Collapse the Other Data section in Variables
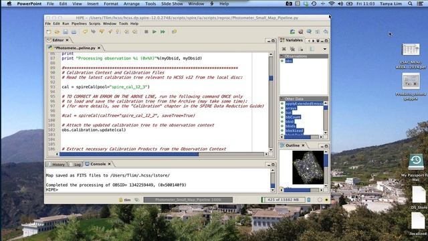428x241 pixels. click(x=282, y=98)
